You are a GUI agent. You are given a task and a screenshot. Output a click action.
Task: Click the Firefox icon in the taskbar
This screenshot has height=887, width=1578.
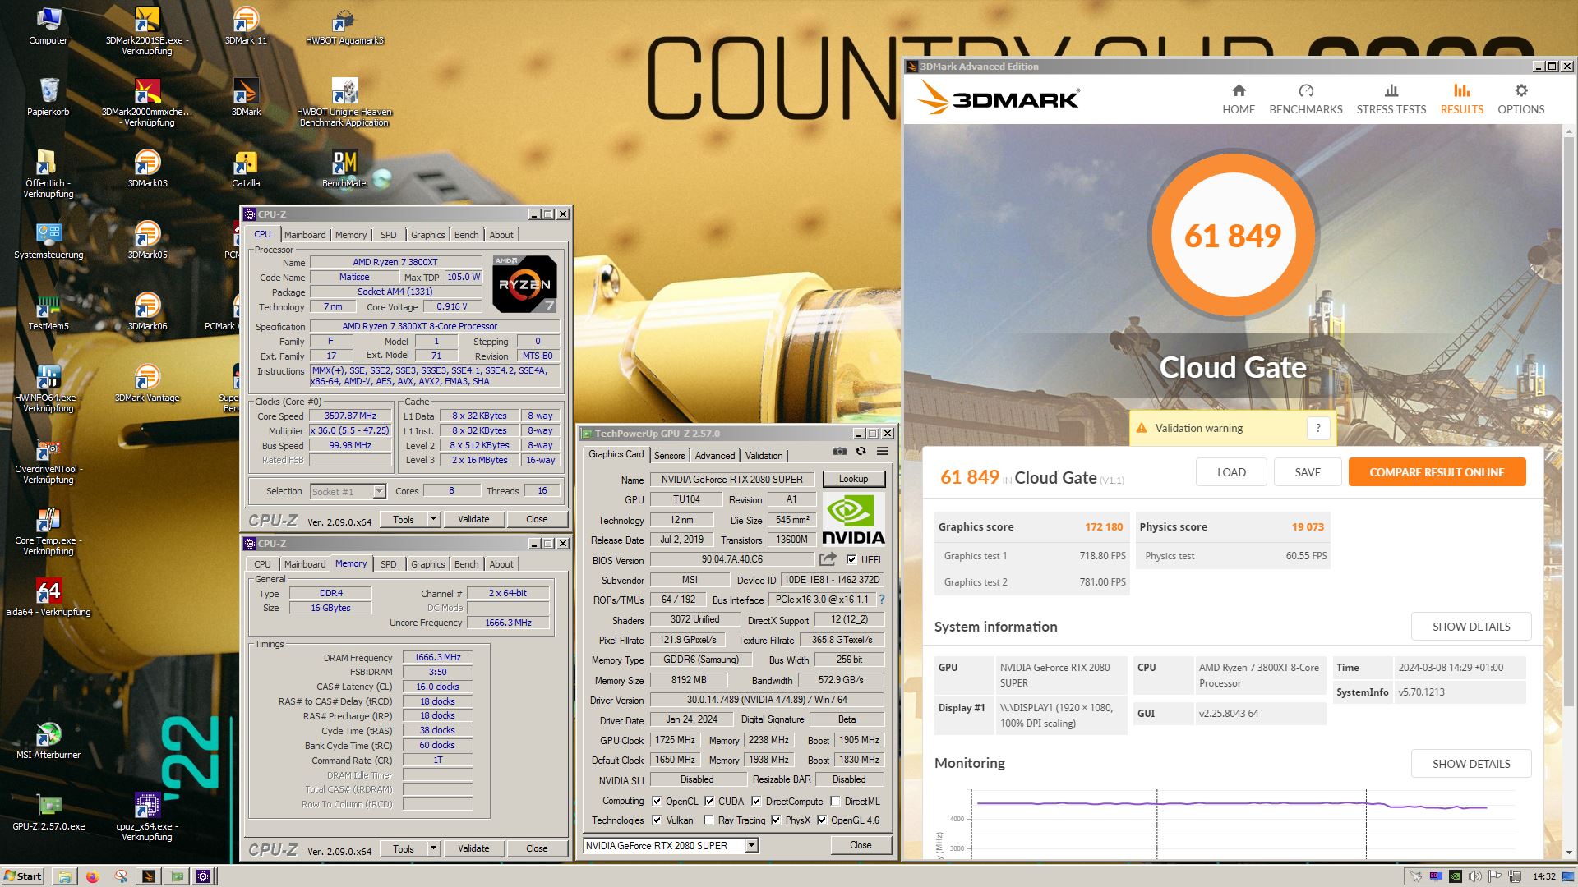tap(92, 876)
